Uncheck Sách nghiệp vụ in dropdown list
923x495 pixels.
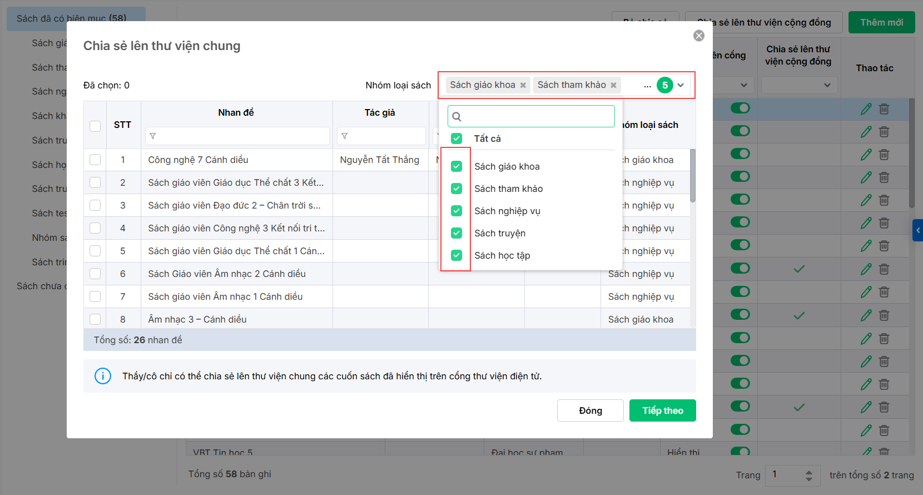(456, 211)
